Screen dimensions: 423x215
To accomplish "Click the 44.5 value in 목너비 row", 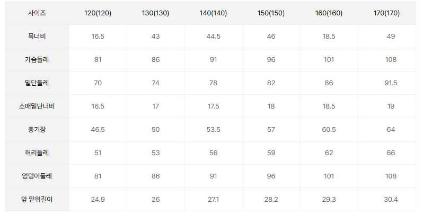I will [214, 36].
